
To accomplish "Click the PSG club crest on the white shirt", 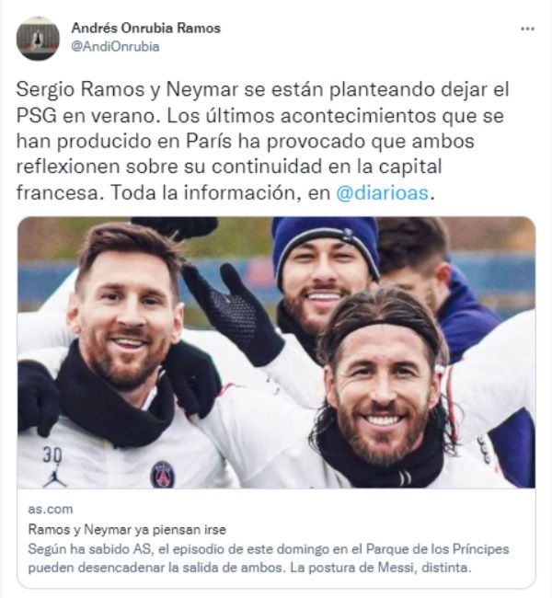I will 163,474.
